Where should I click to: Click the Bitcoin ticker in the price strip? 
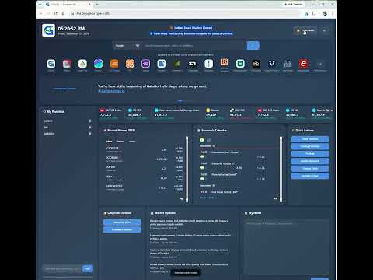point(214,114)
